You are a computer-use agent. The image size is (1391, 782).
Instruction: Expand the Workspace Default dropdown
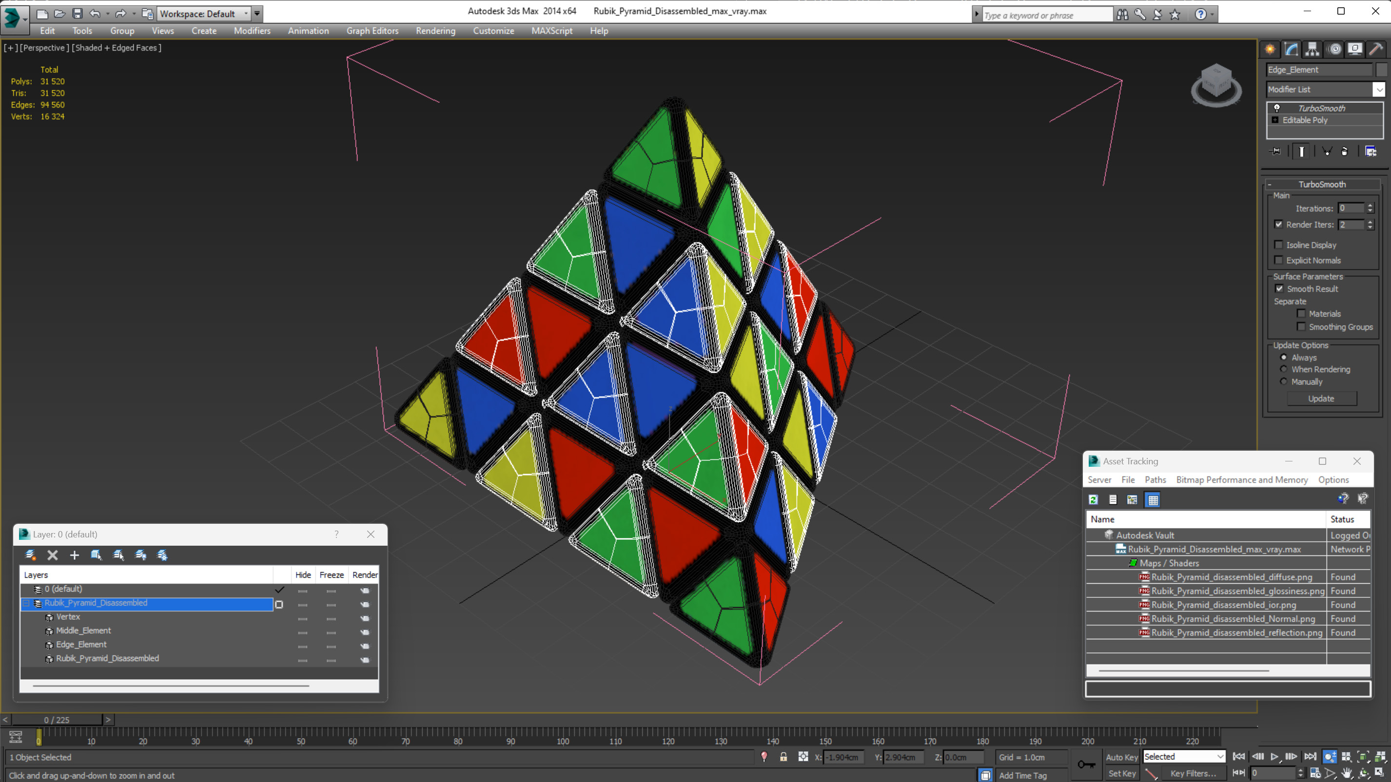pyautogui.click(x=246, y=14)
